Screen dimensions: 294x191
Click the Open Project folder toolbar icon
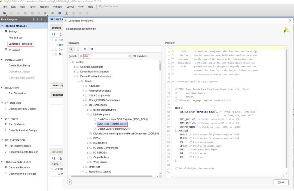point(4,13)
